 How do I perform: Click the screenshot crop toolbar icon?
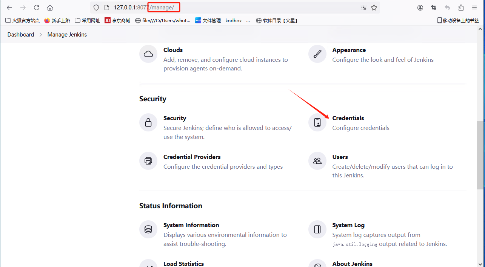coord(434,8)
